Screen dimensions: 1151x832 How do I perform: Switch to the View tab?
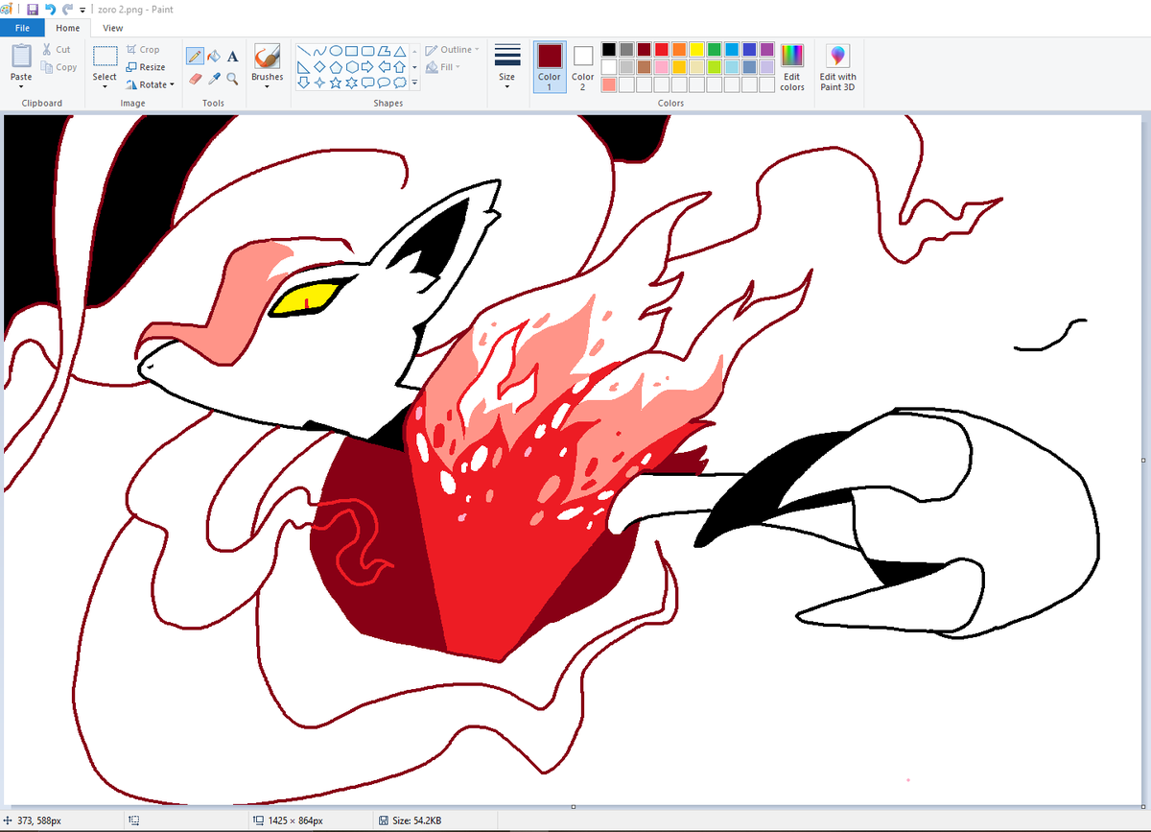coord(113,28)
